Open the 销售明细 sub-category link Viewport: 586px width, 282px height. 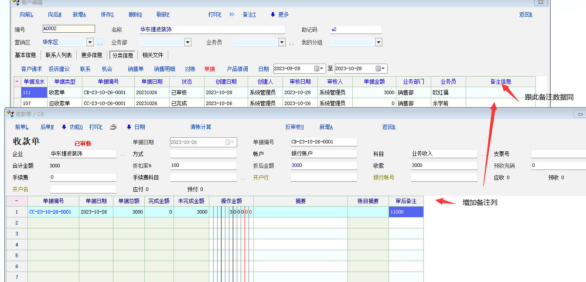click(x=164, y=69)
